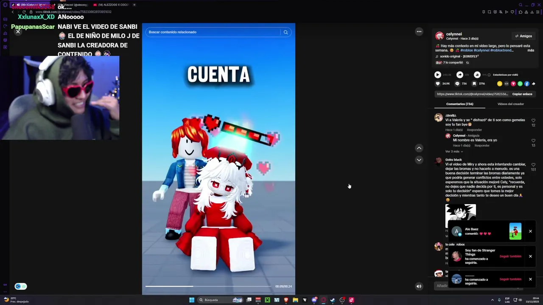
Task: Open a new browser tab with plus
Action: click(134, 5)
